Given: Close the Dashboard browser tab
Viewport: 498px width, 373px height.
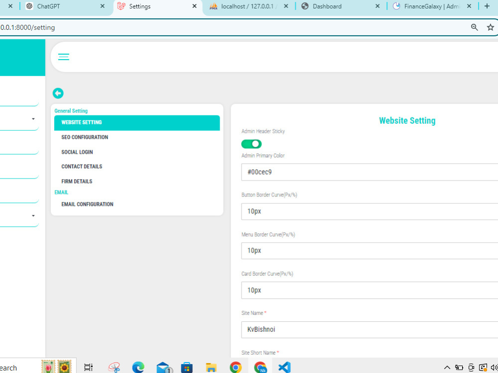Looking at the screenshot, I should coord(377,6).
